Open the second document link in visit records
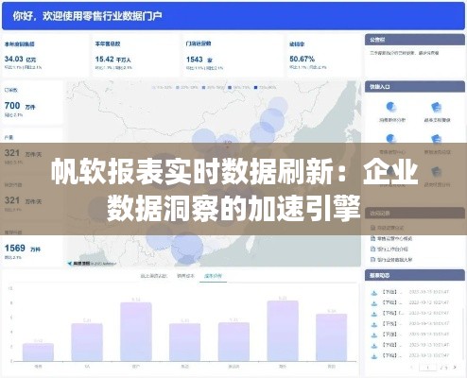This screenshot has height=378, width=467. tap(391, 238)
